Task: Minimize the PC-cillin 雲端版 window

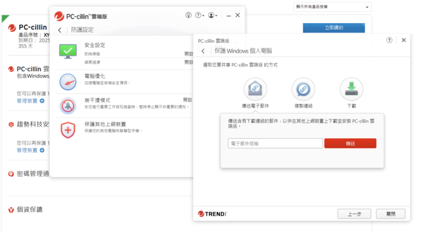Action: (228, 16)
